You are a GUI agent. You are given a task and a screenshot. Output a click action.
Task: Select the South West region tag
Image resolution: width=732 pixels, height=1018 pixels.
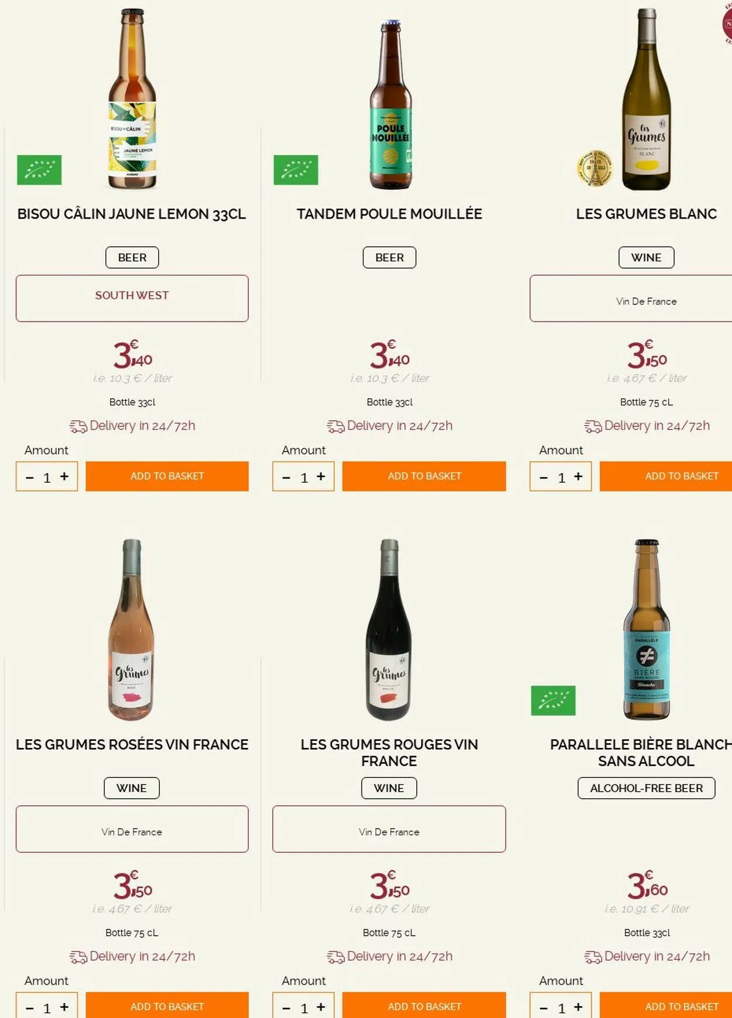tap(132, 296)
